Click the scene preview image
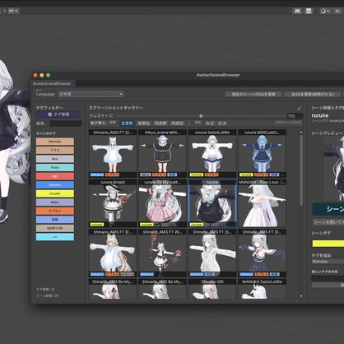 pyautogui.click(x=334, y=169)
